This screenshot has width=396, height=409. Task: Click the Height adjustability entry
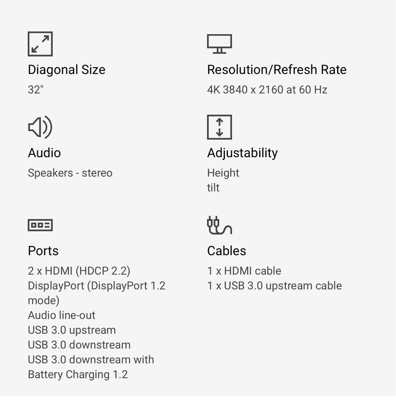coord(223,173)
